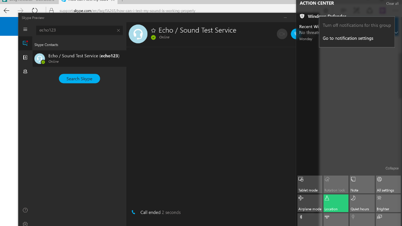Click the Project display quick action tile
The width and height of the screenshot is (402, 226).
pyautogui.click(x=388, y=220)
